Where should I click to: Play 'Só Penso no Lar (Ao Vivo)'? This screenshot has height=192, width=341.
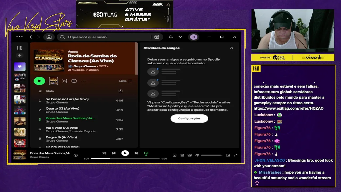pos(67,99)
